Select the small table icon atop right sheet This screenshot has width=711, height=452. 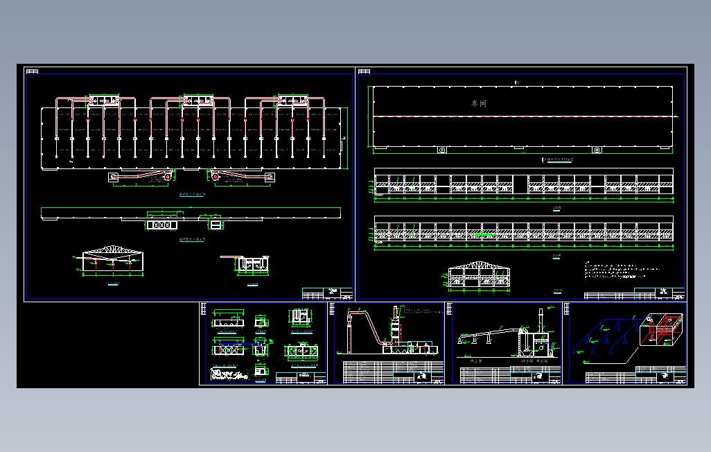coord(364,71)
